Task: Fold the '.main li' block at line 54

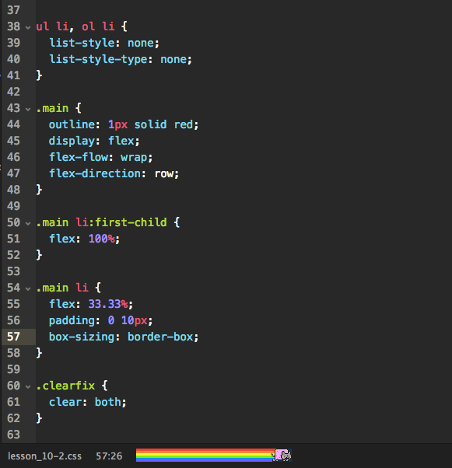Action: (x=28, y=288)
